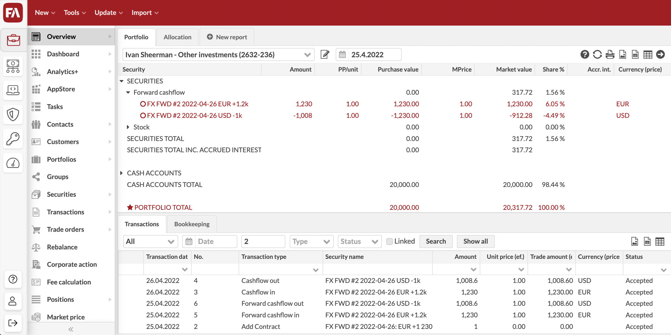Open the Status filter dropdown
Screen dimensions: 671x335
[x=360, y=242]
